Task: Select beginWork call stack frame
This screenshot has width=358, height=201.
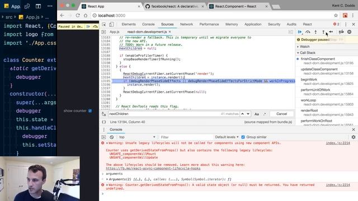Action: (x=327, y=82)
